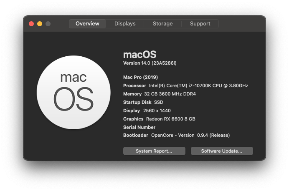Click the OpenCore Version 0.9.4 value
289x191 pixels.
tap(190, 135)
